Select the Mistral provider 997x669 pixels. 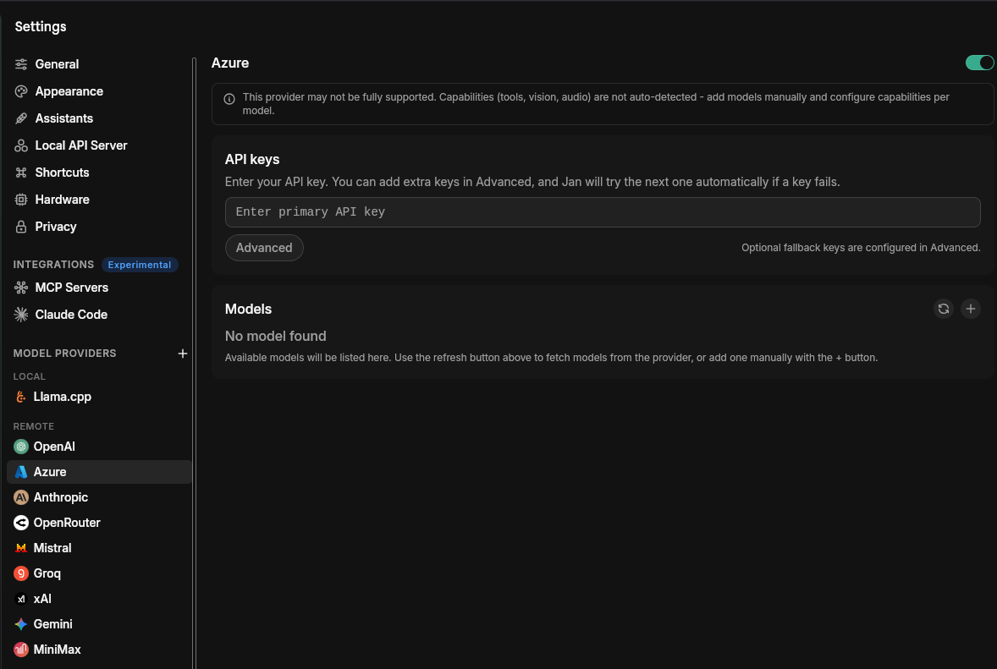click(x=99, y=548)
